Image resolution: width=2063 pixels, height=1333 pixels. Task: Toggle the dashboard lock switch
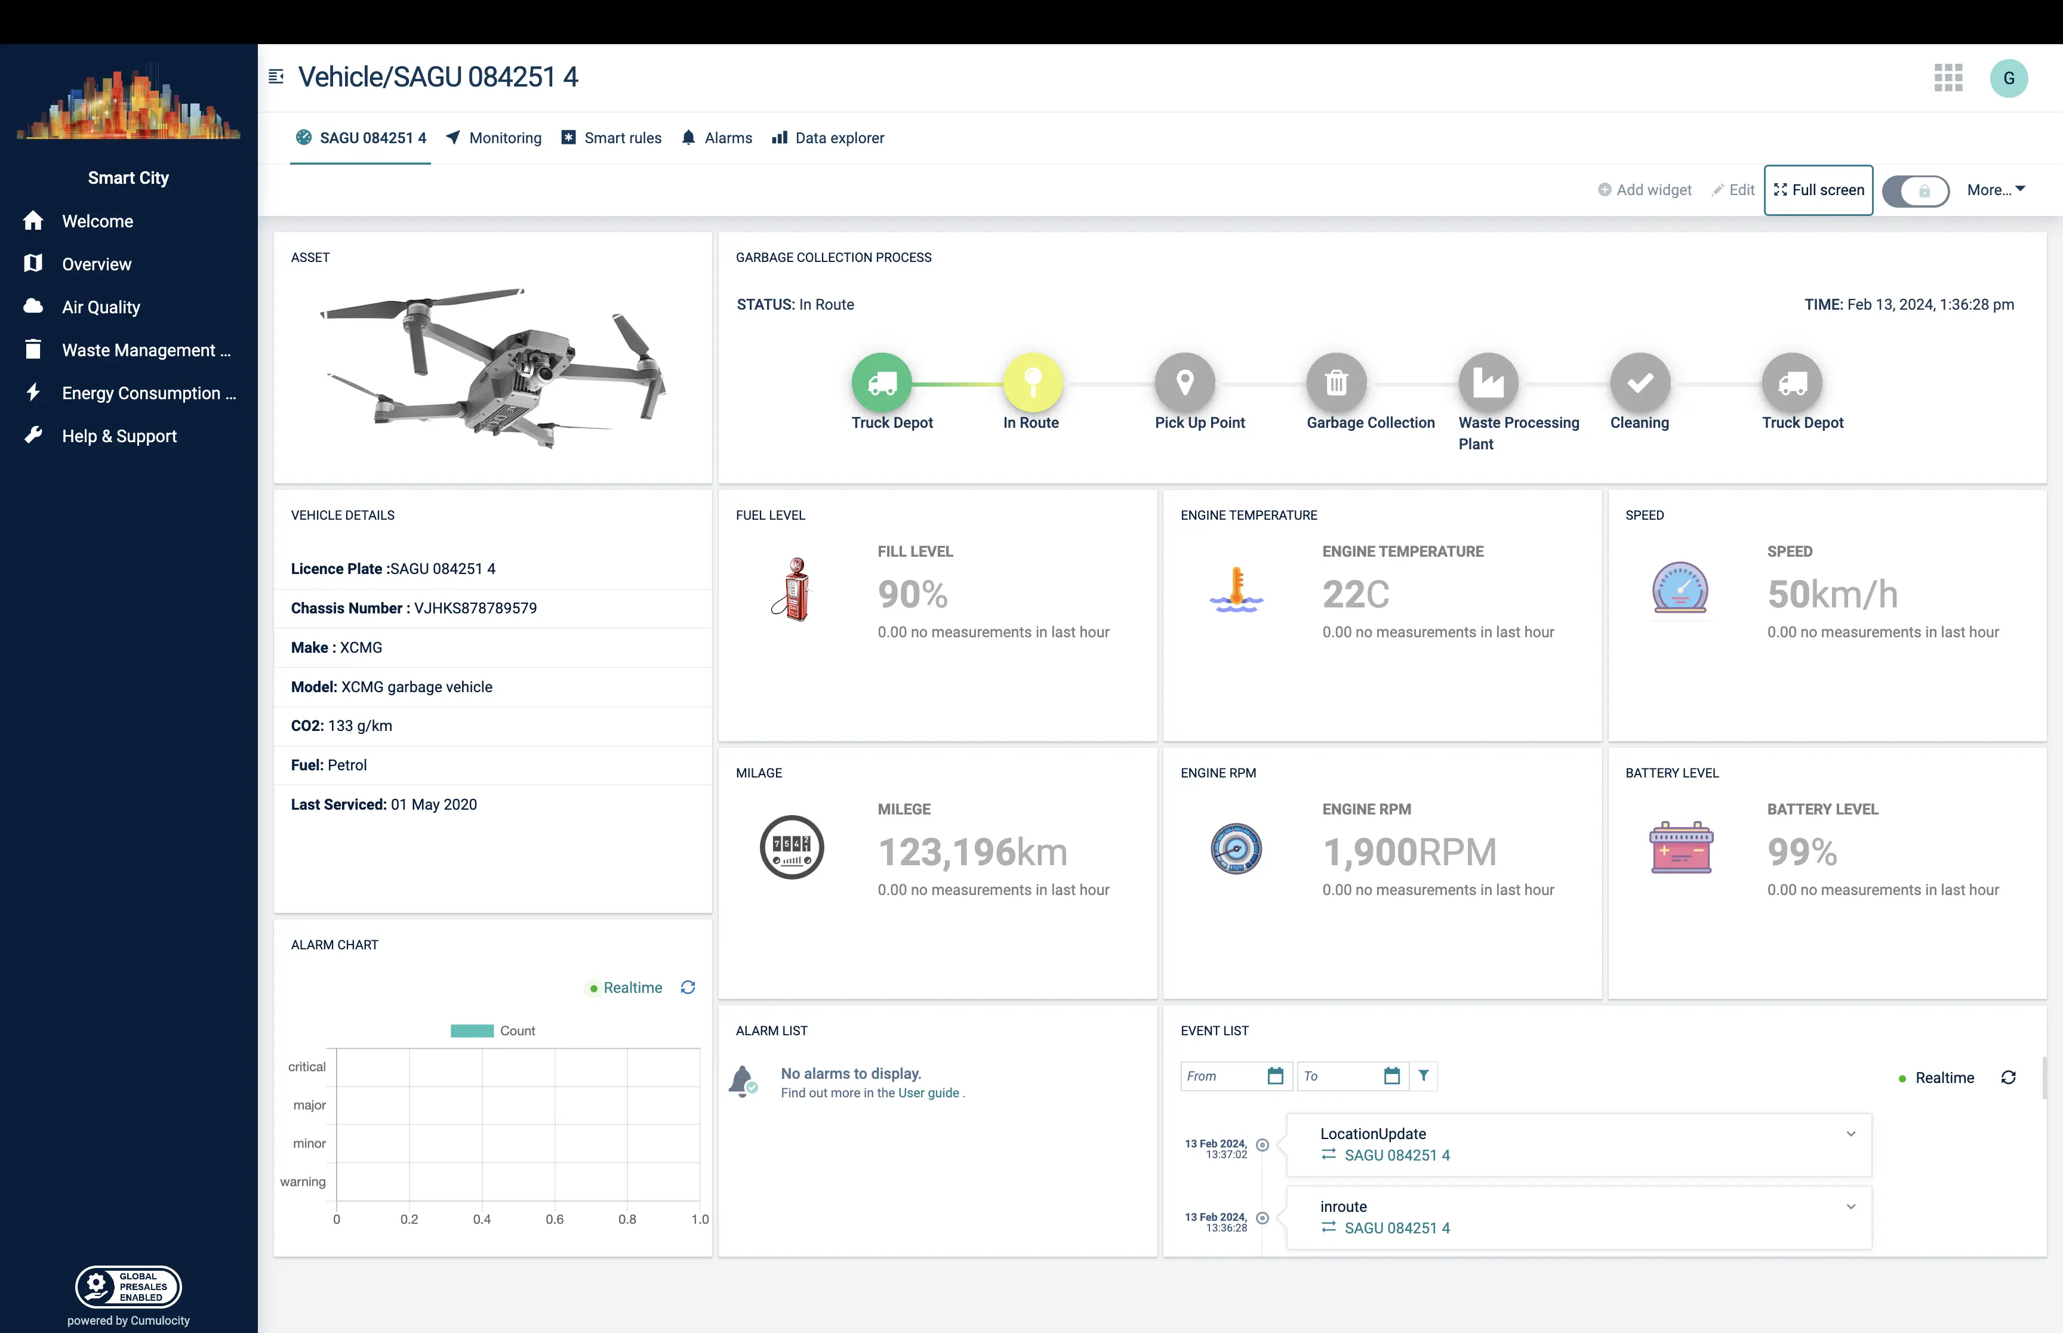[1915, 190]
